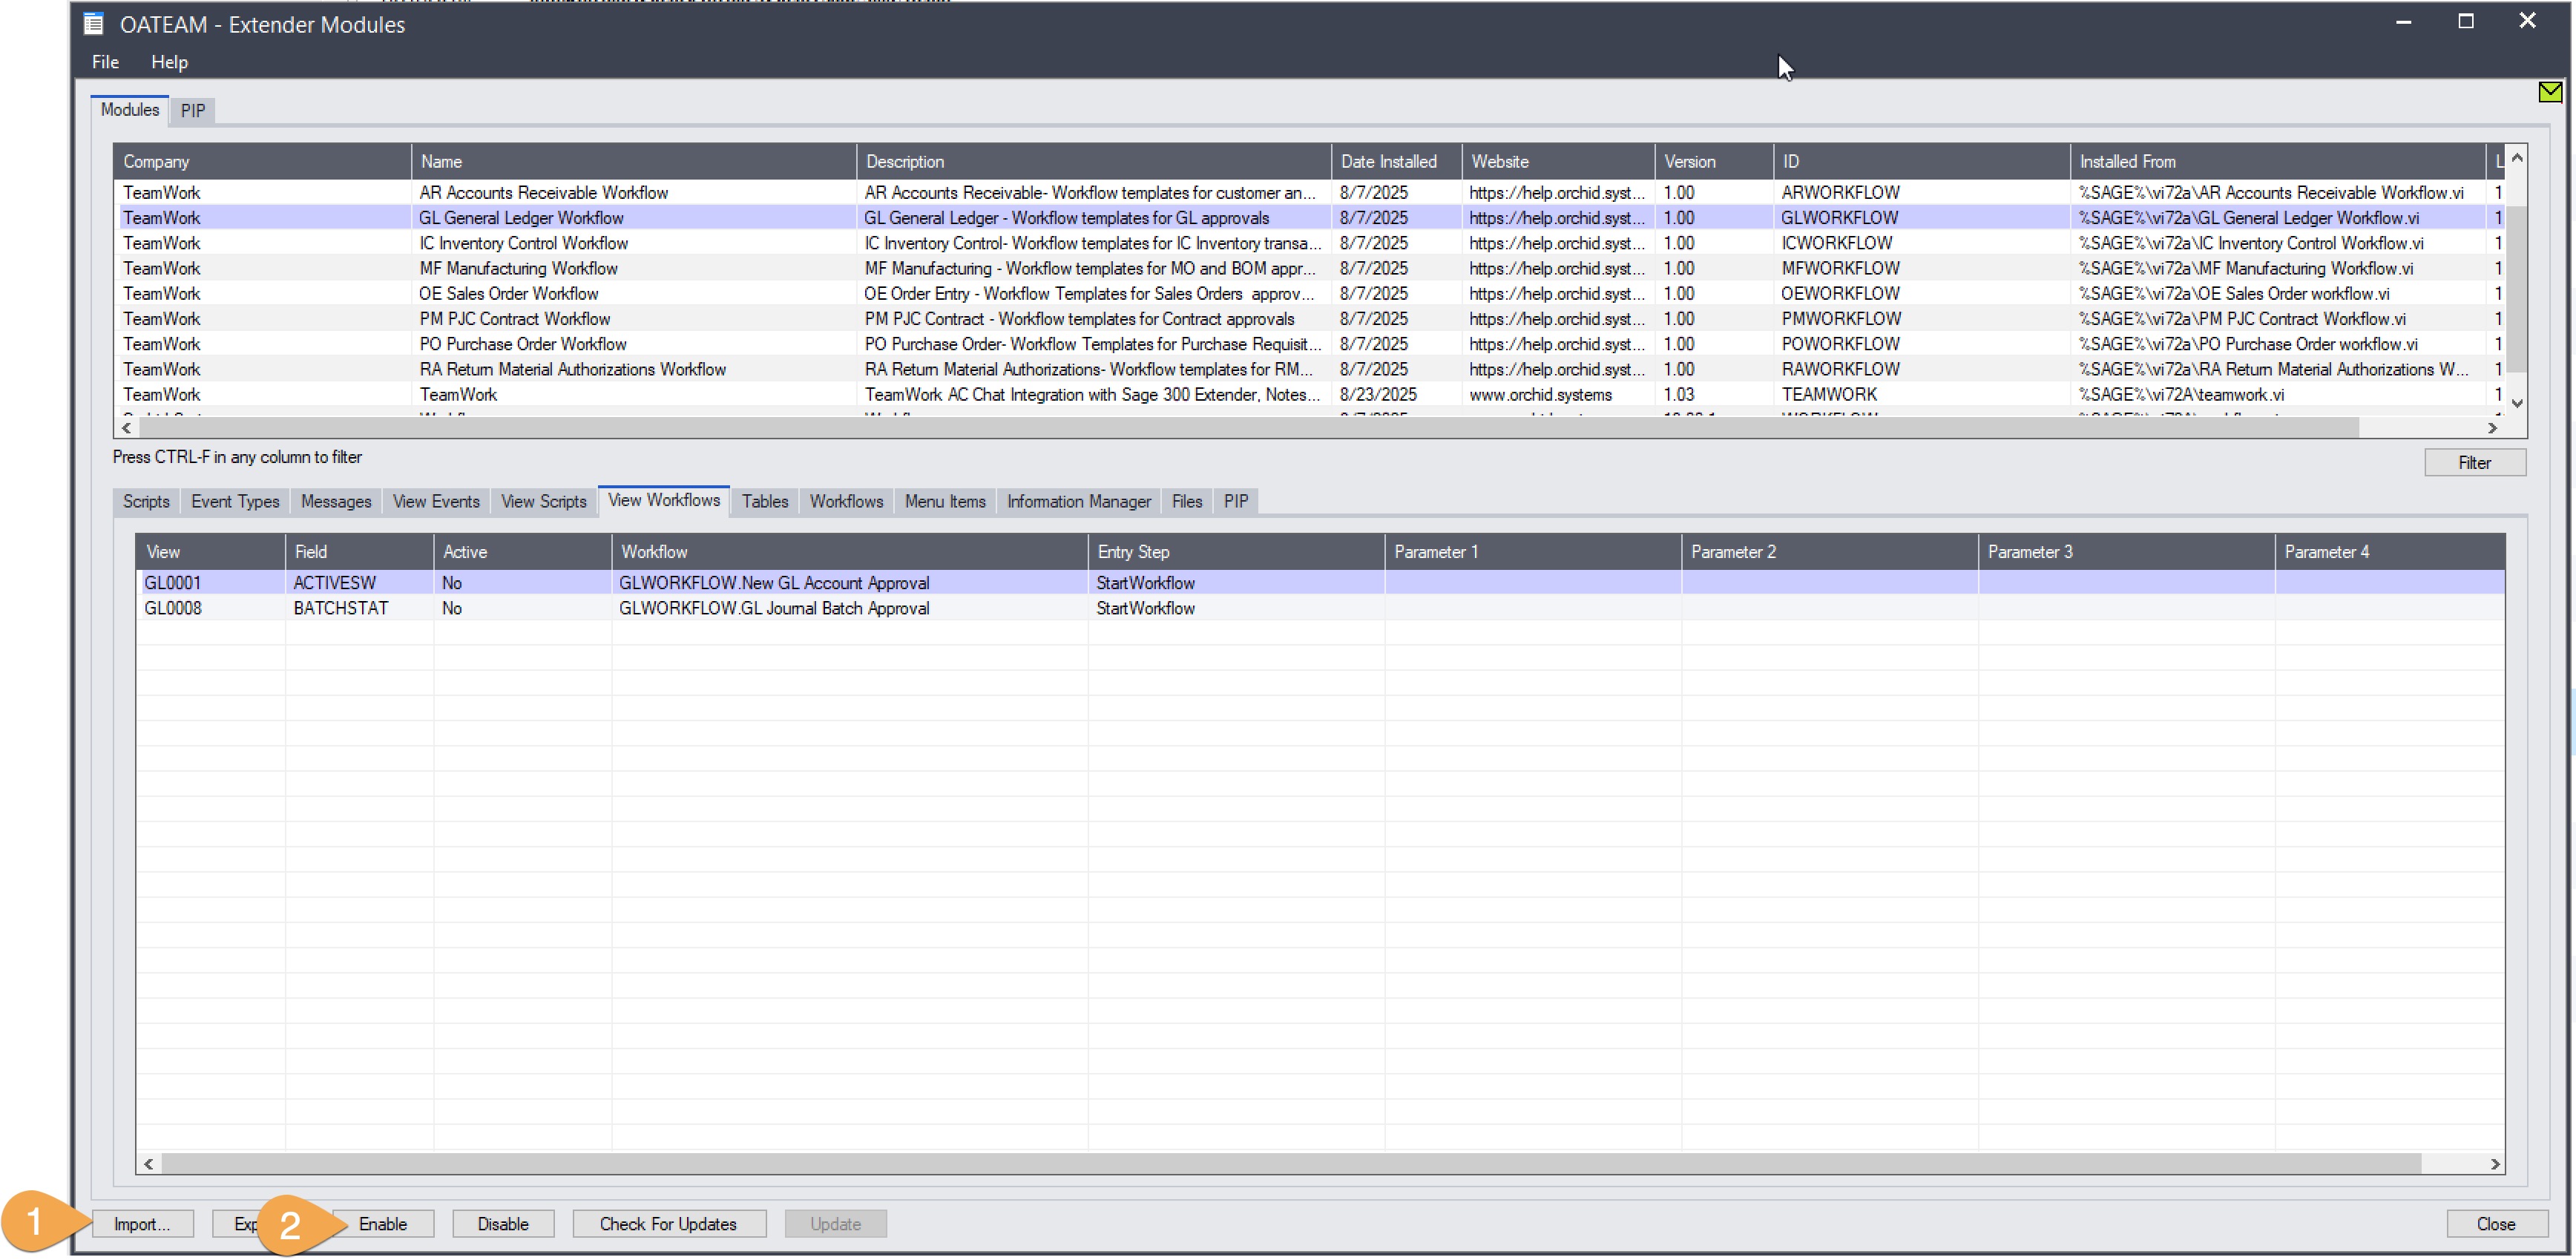Click modules list scroll left arrow
The height and width of the screenshot is (1260, 2576).
126,427
